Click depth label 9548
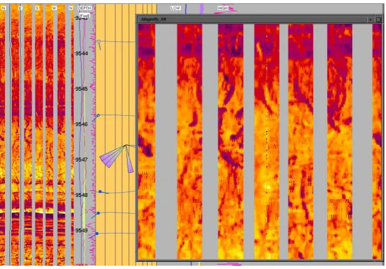Image resolution: width=386 pixels, height=269 pixels. point(82,195)
